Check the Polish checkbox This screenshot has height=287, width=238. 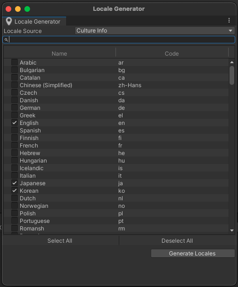[15, 213]
